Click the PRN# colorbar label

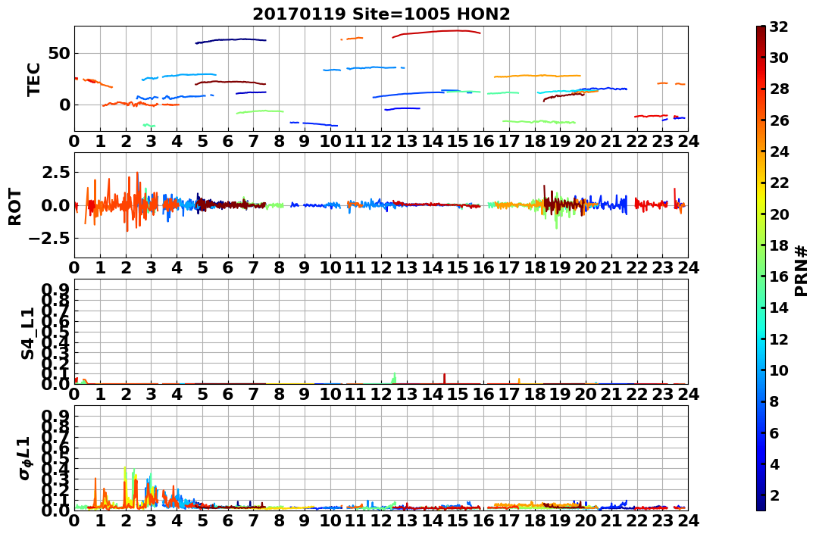click(802, 271)
